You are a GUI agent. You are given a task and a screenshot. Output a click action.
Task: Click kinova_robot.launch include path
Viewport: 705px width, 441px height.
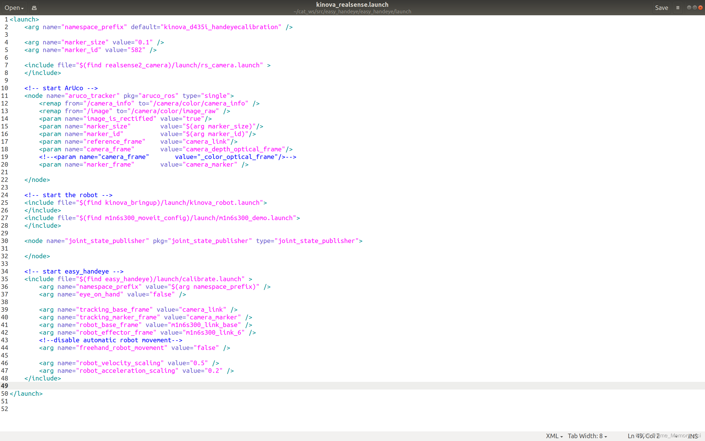pyautogui.click(x=169, y=203)
